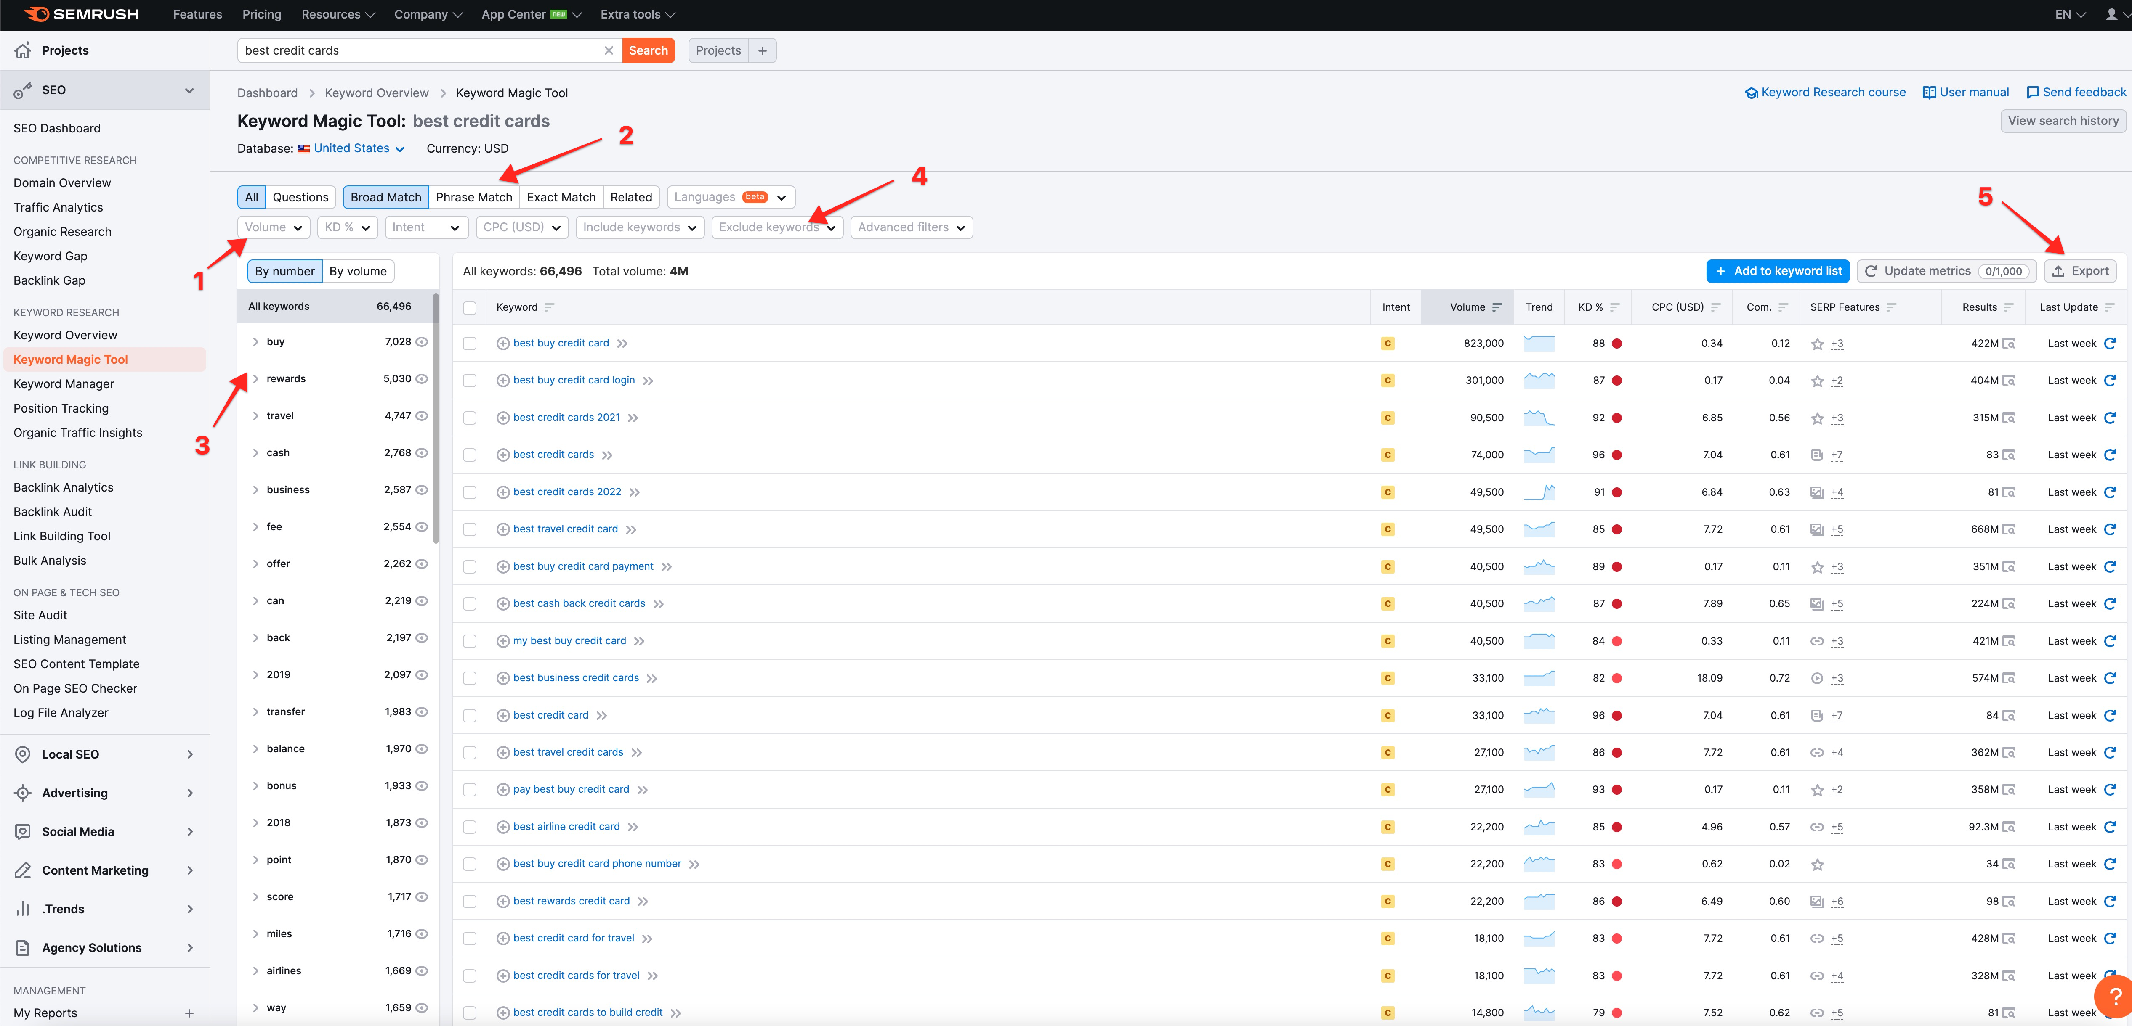Switch to the Phrase Match tab
Screen dimensions: 2132x1026
pos(473,197)
